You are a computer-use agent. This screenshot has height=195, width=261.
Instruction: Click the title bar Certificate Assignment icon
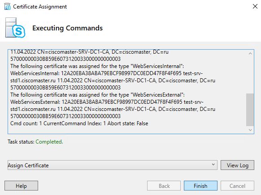point(8,7)
